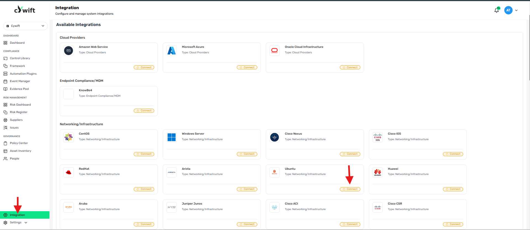This screenshot has width=530, height=230.
Task: Open Policy Center in the sidebar
Action: click(19, 143)
